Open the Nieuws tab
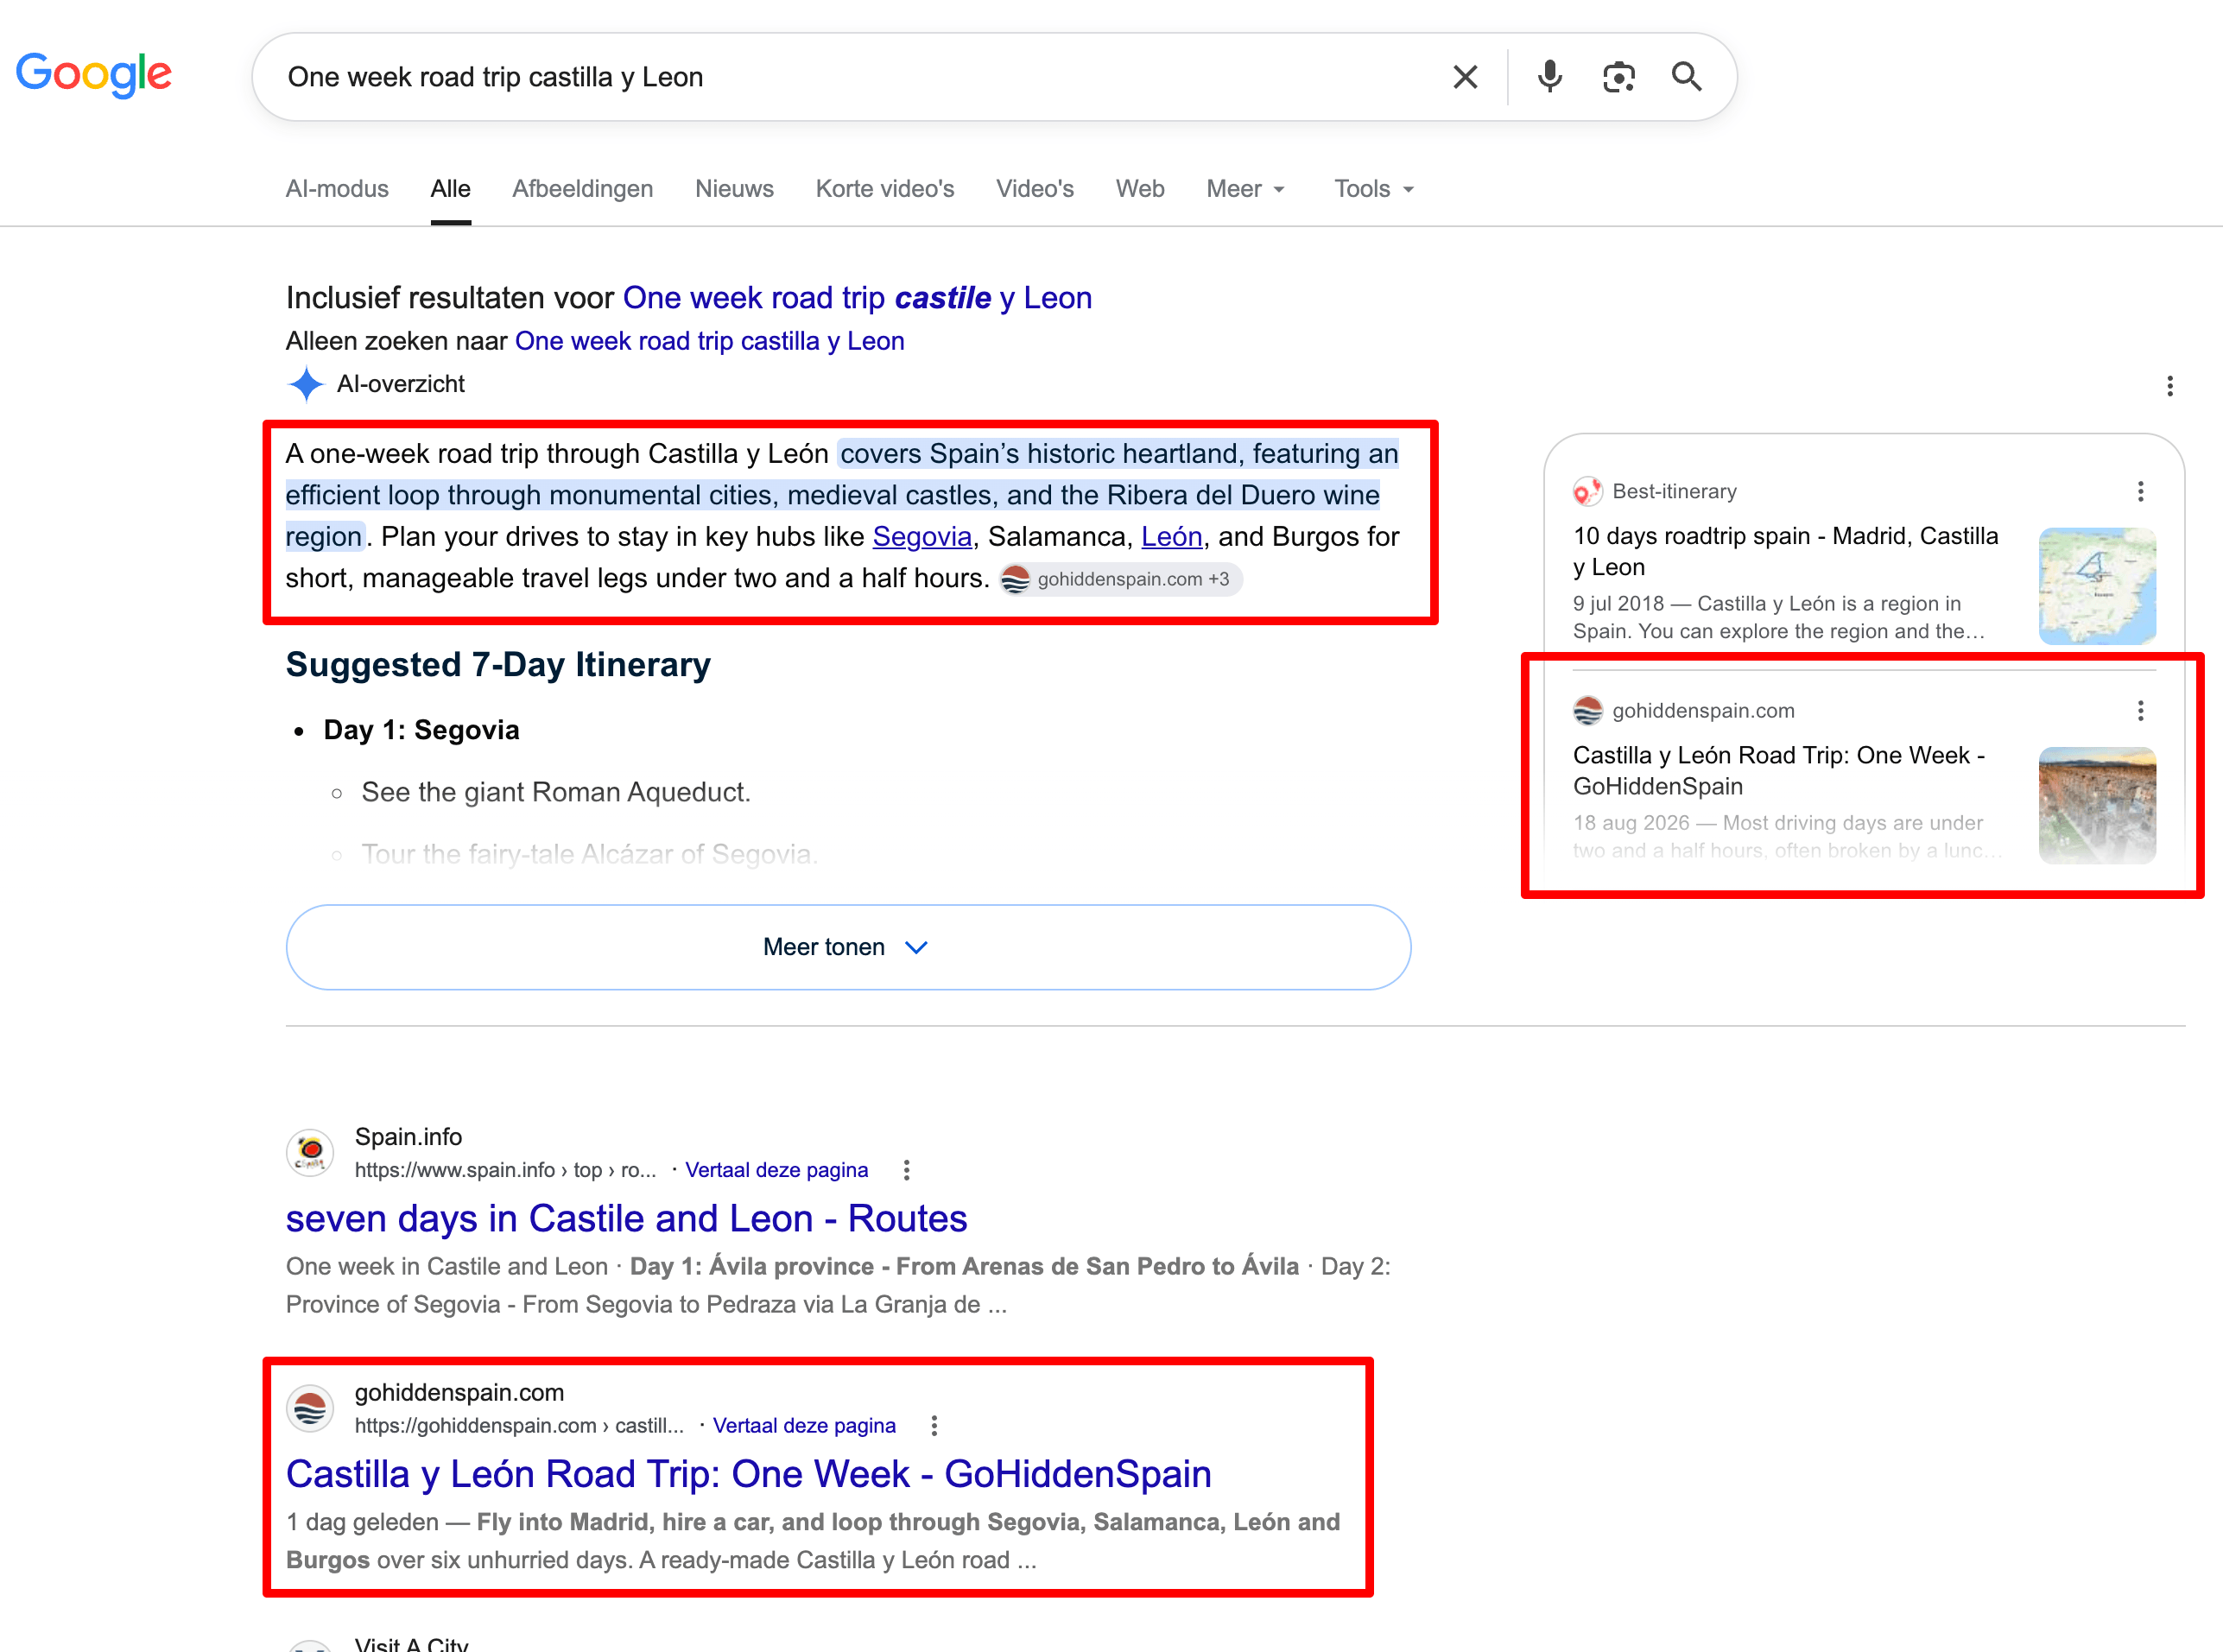This screenshot has height=1652, width=2223. [x=735, y=189]
